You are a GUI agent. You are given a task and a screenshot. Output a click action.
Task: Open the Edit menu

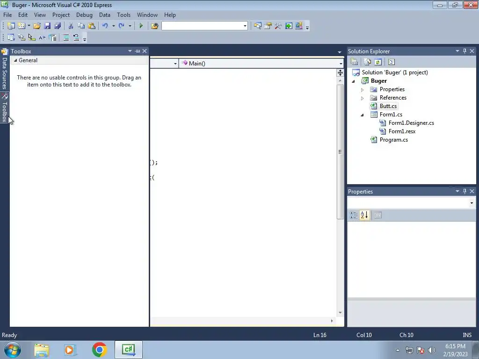pos(23,14)
